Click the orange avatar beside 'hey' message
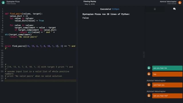Viewport: 183px width, 103px height. pyautogui.click(x=149, y=74)
